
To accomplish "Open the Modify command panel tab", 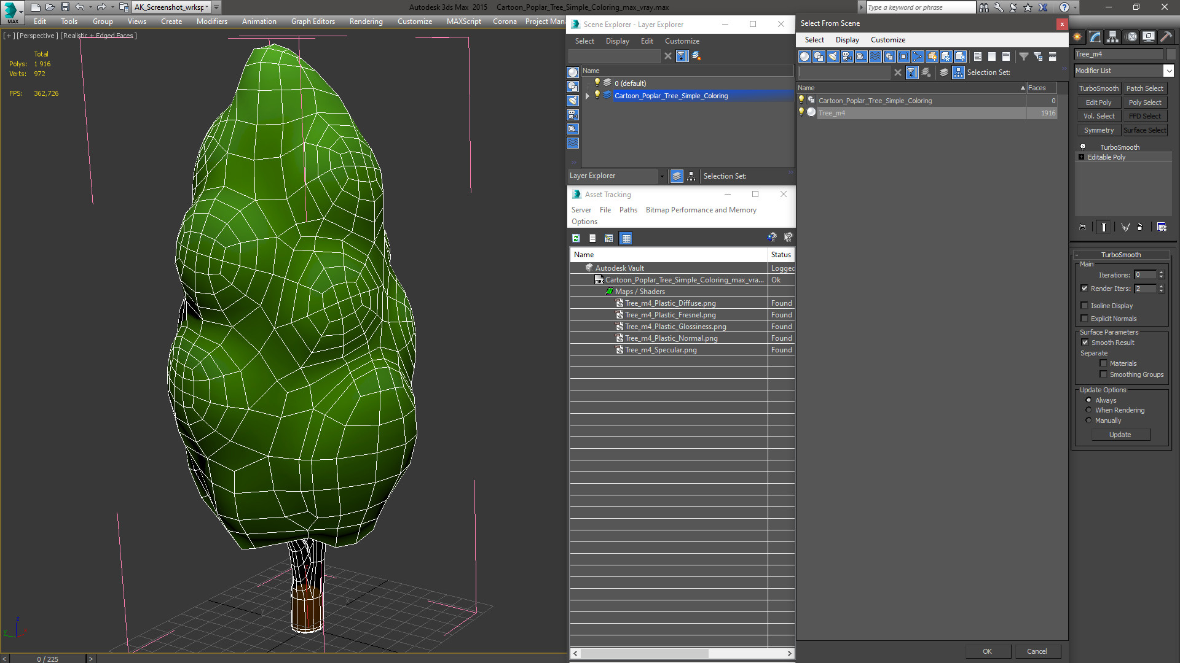I will coord(1095,37).
